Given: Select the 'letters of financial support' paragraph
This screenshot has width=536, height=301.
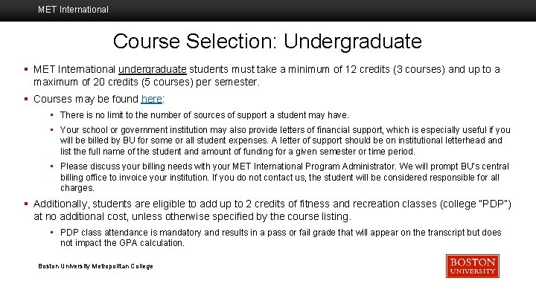Looking at the screenshot, I should click(285, 140).
